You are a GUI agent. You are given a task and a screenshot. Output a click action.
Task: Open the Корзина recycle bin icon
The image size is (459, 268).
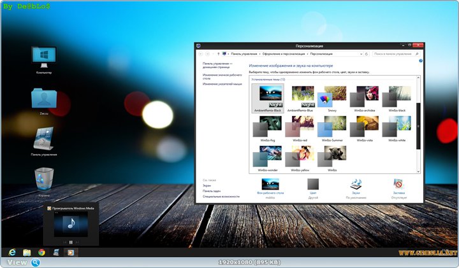click(x=44, y=178)
